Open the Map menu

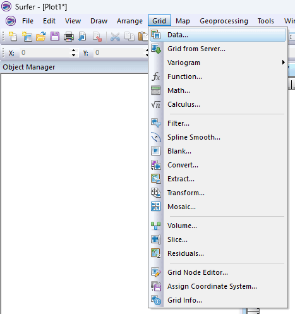pyautogui.click(x=183, y=21)
